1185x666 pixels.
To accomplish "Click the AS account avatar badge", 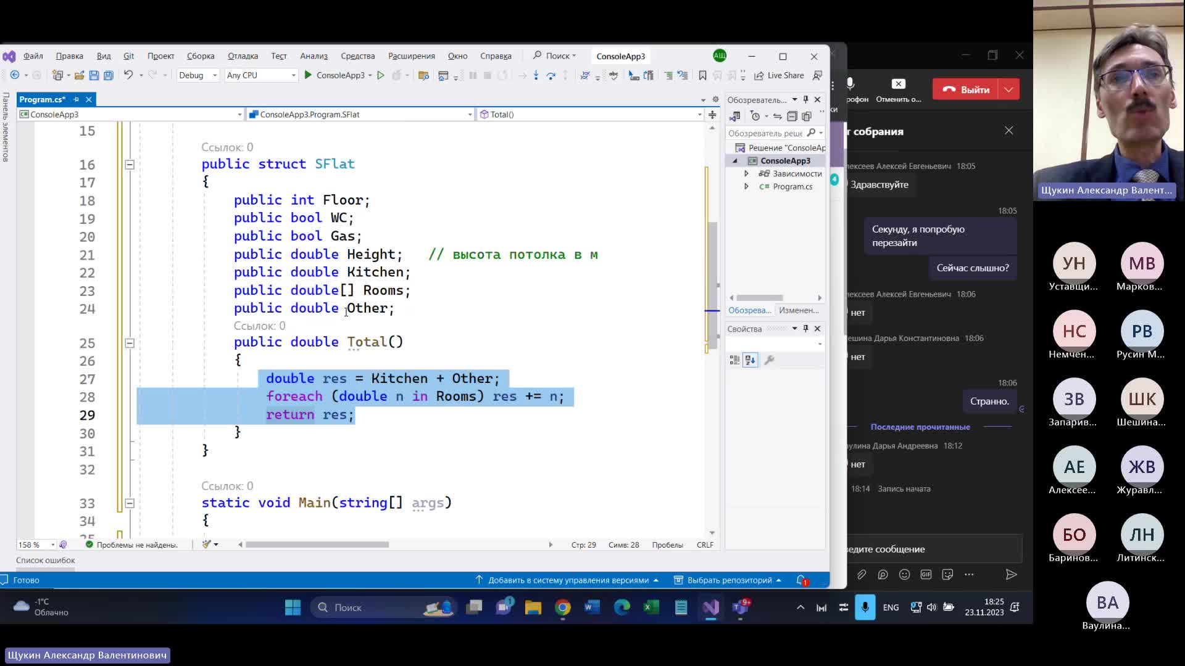I will point(720,55).
